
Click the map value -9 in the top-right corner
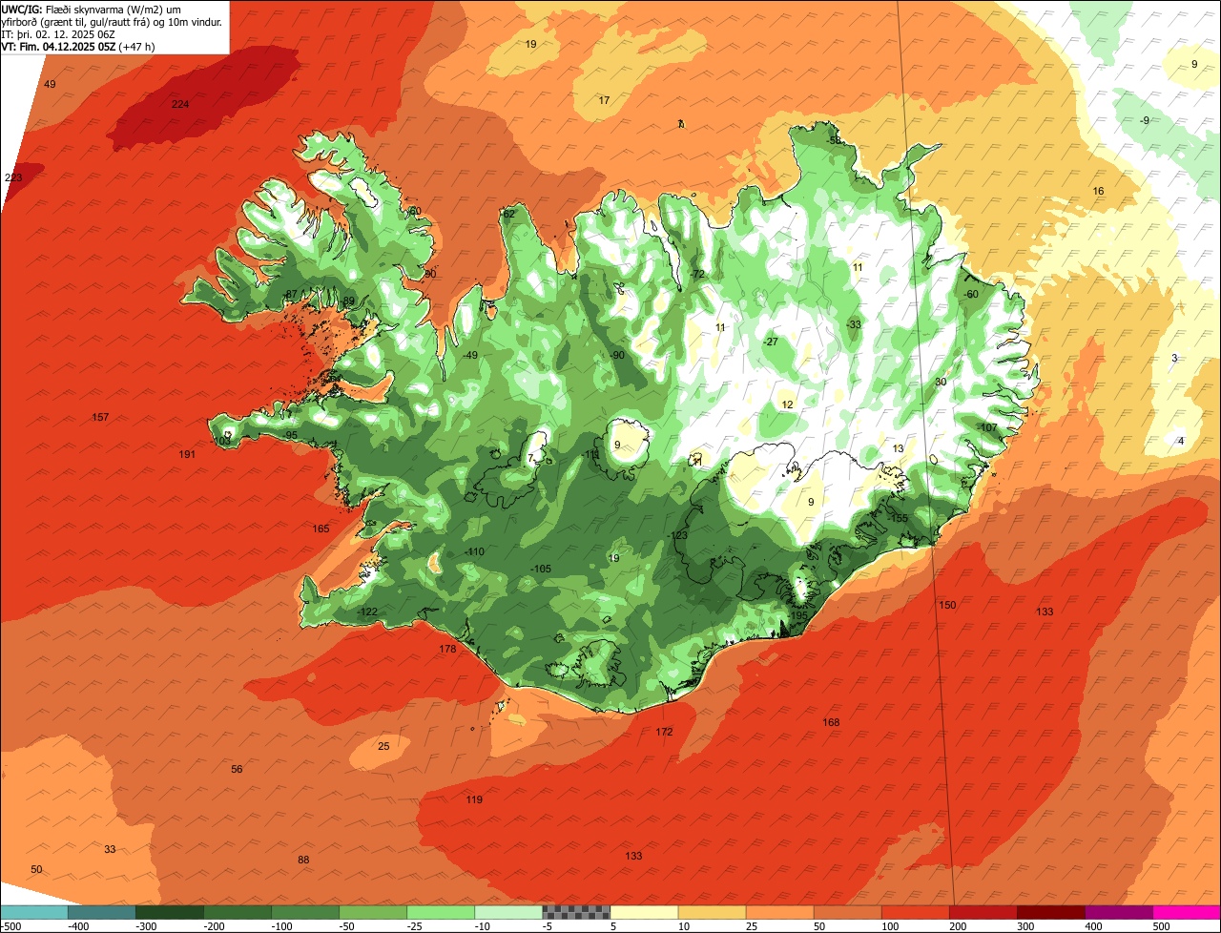(x=1144, y=120)
